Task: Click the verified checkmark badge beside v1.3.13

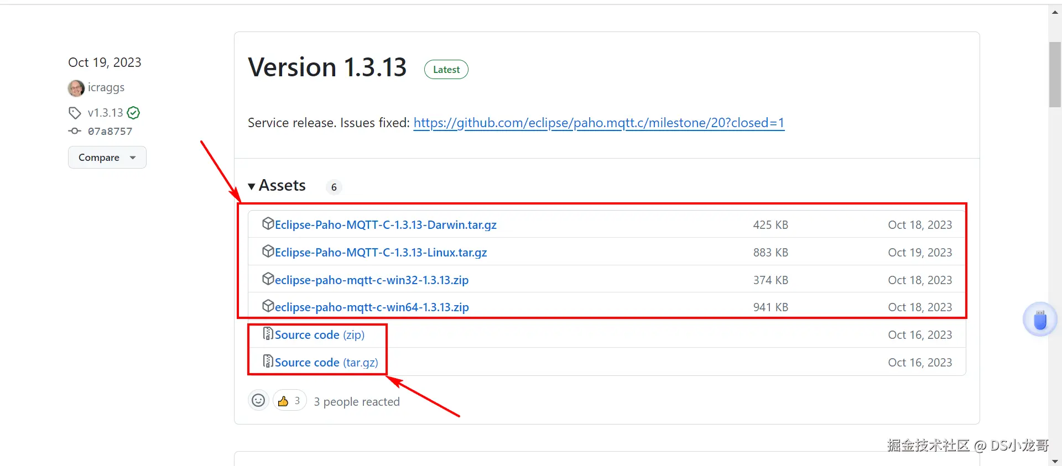Action: coord(133,113)
